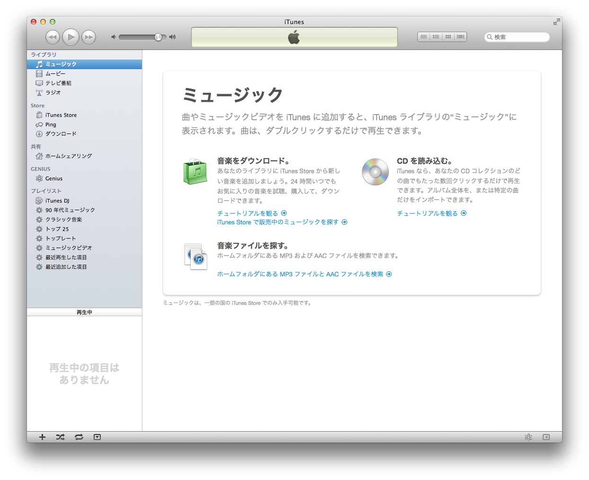This screenshot has width=589, height=480.
Task: Open ダウンロード in the sidebar
Action: coord(84,134)
